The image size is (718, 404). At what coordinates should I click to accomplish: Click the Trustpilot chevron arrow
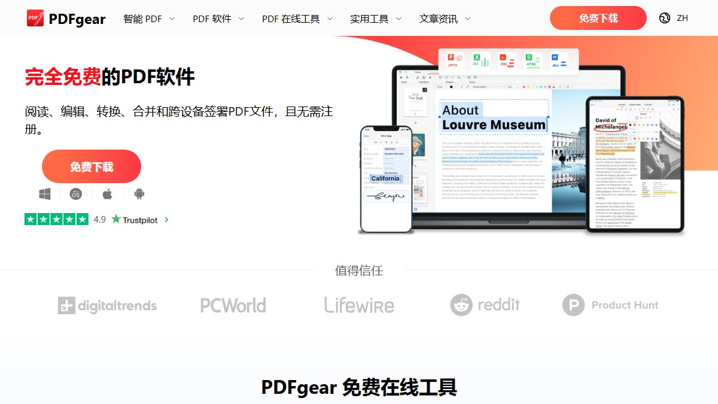(x=166, y=220)
